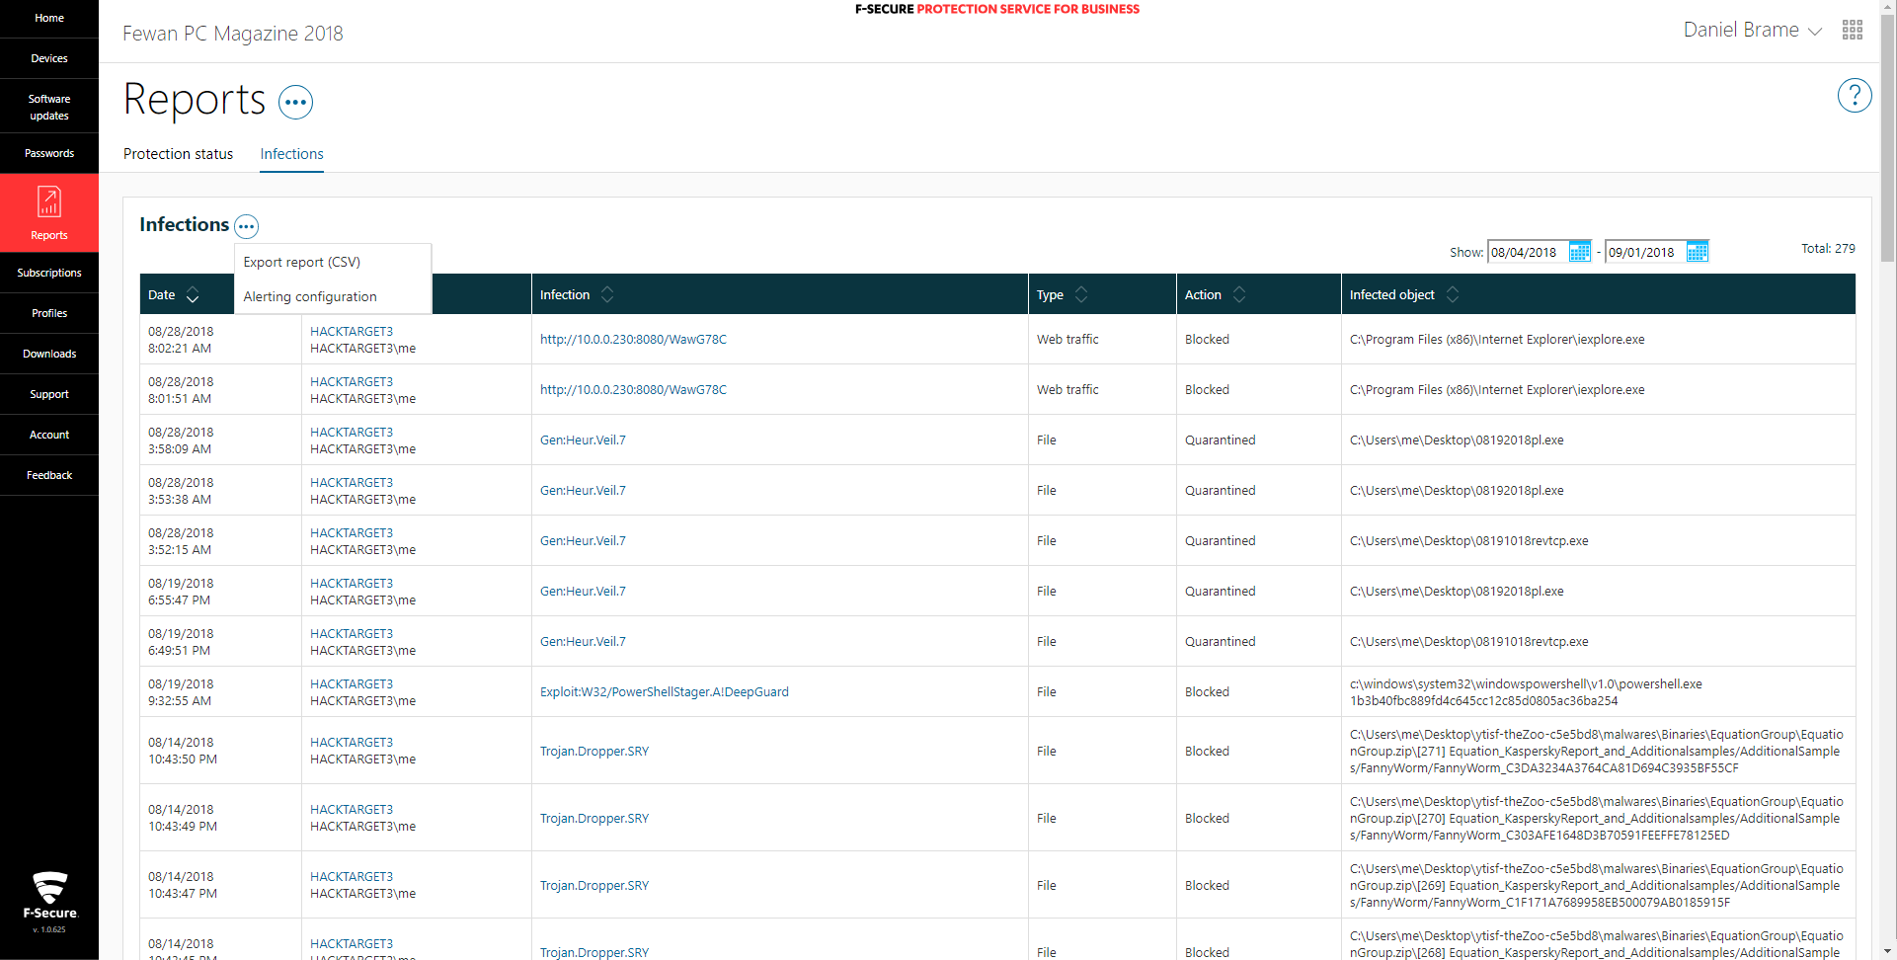Click end date field 09/01/2018

click(x=1645, y=252)
